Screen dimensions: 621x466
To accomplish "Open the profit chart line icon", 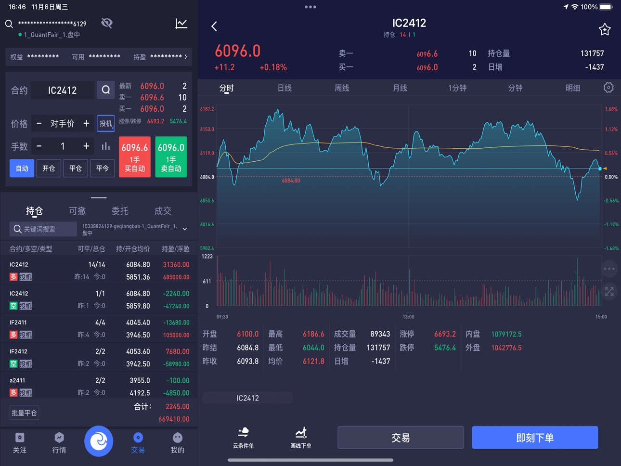I will coord(181,23).
